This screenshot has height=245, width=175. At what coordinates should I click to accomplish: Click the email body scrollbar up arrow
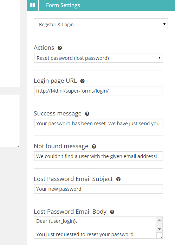click(159, 220)
